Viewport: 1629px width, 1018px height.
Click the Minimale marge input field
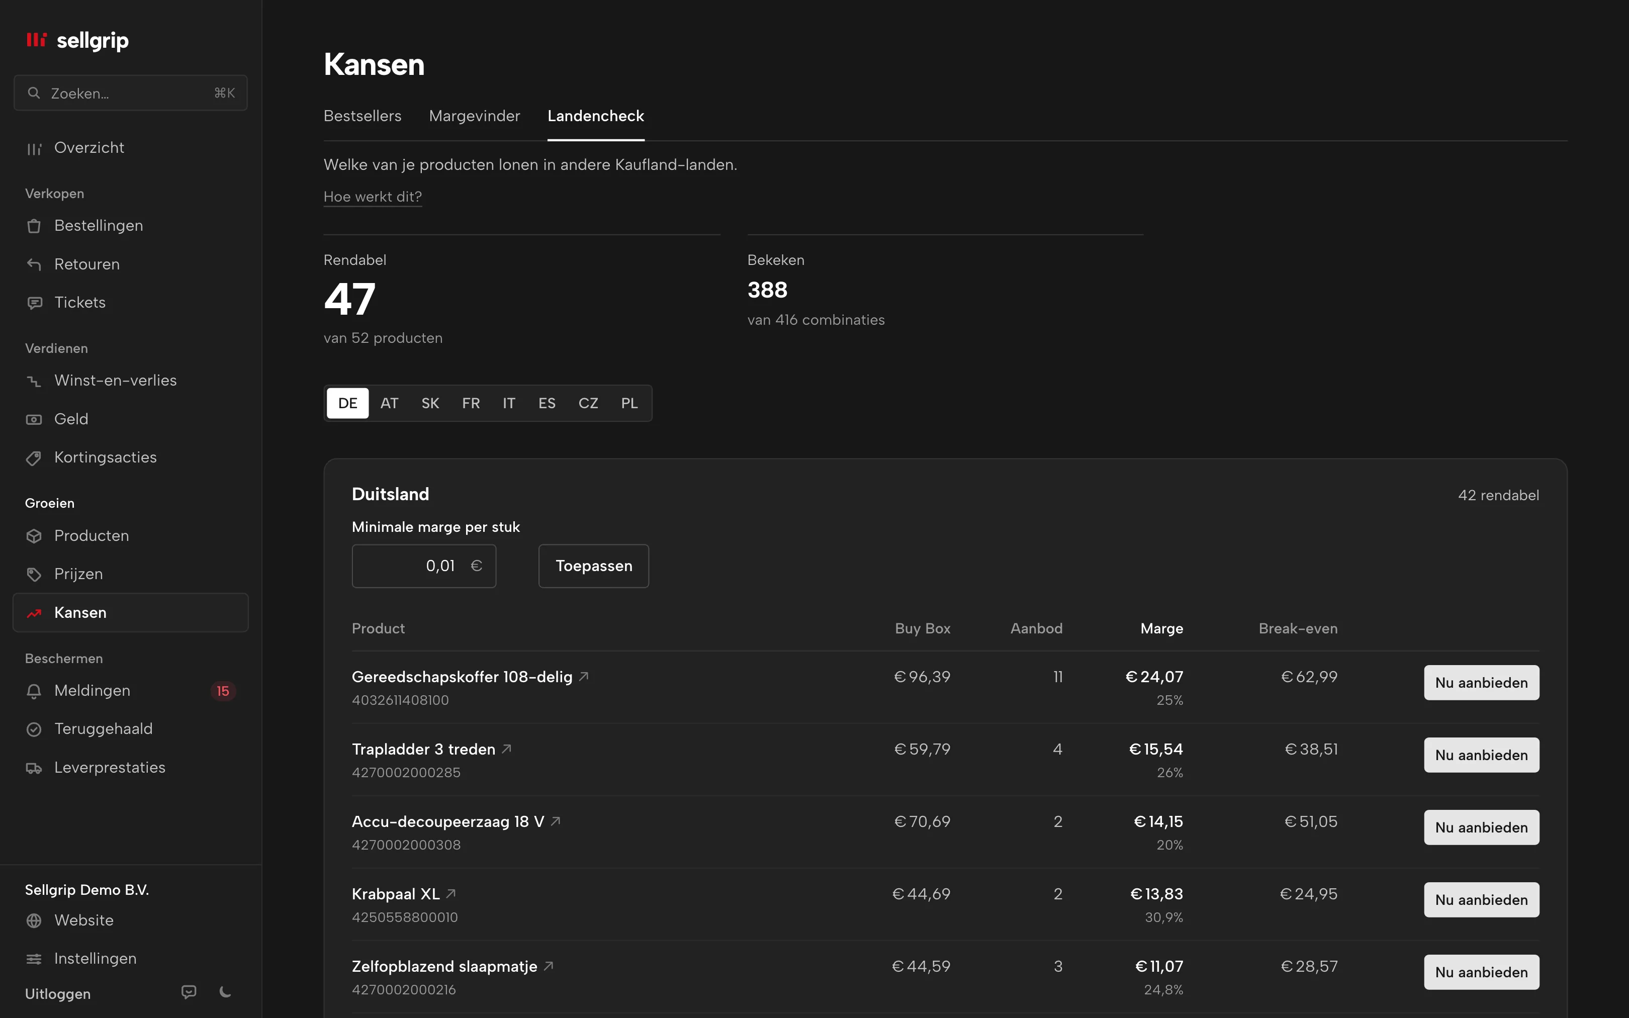pyautogui.click(x=424, y=566)
